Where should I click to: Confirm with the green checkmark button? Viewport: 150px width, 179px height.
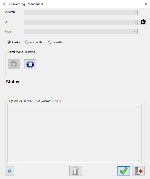124,171
